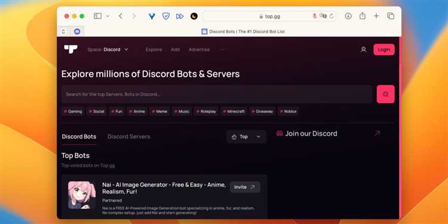Select the first pinned tab with refresh-style icon

(63, 32)
